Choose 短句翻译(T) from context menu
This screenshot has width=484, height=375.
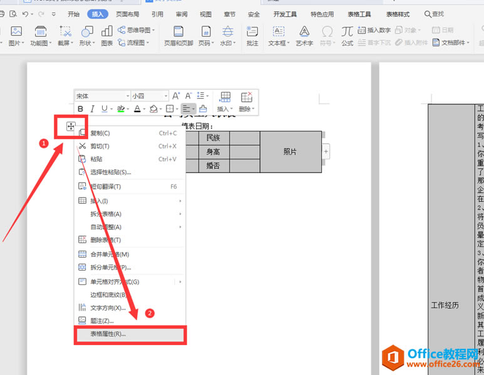[x=130, y=186]
